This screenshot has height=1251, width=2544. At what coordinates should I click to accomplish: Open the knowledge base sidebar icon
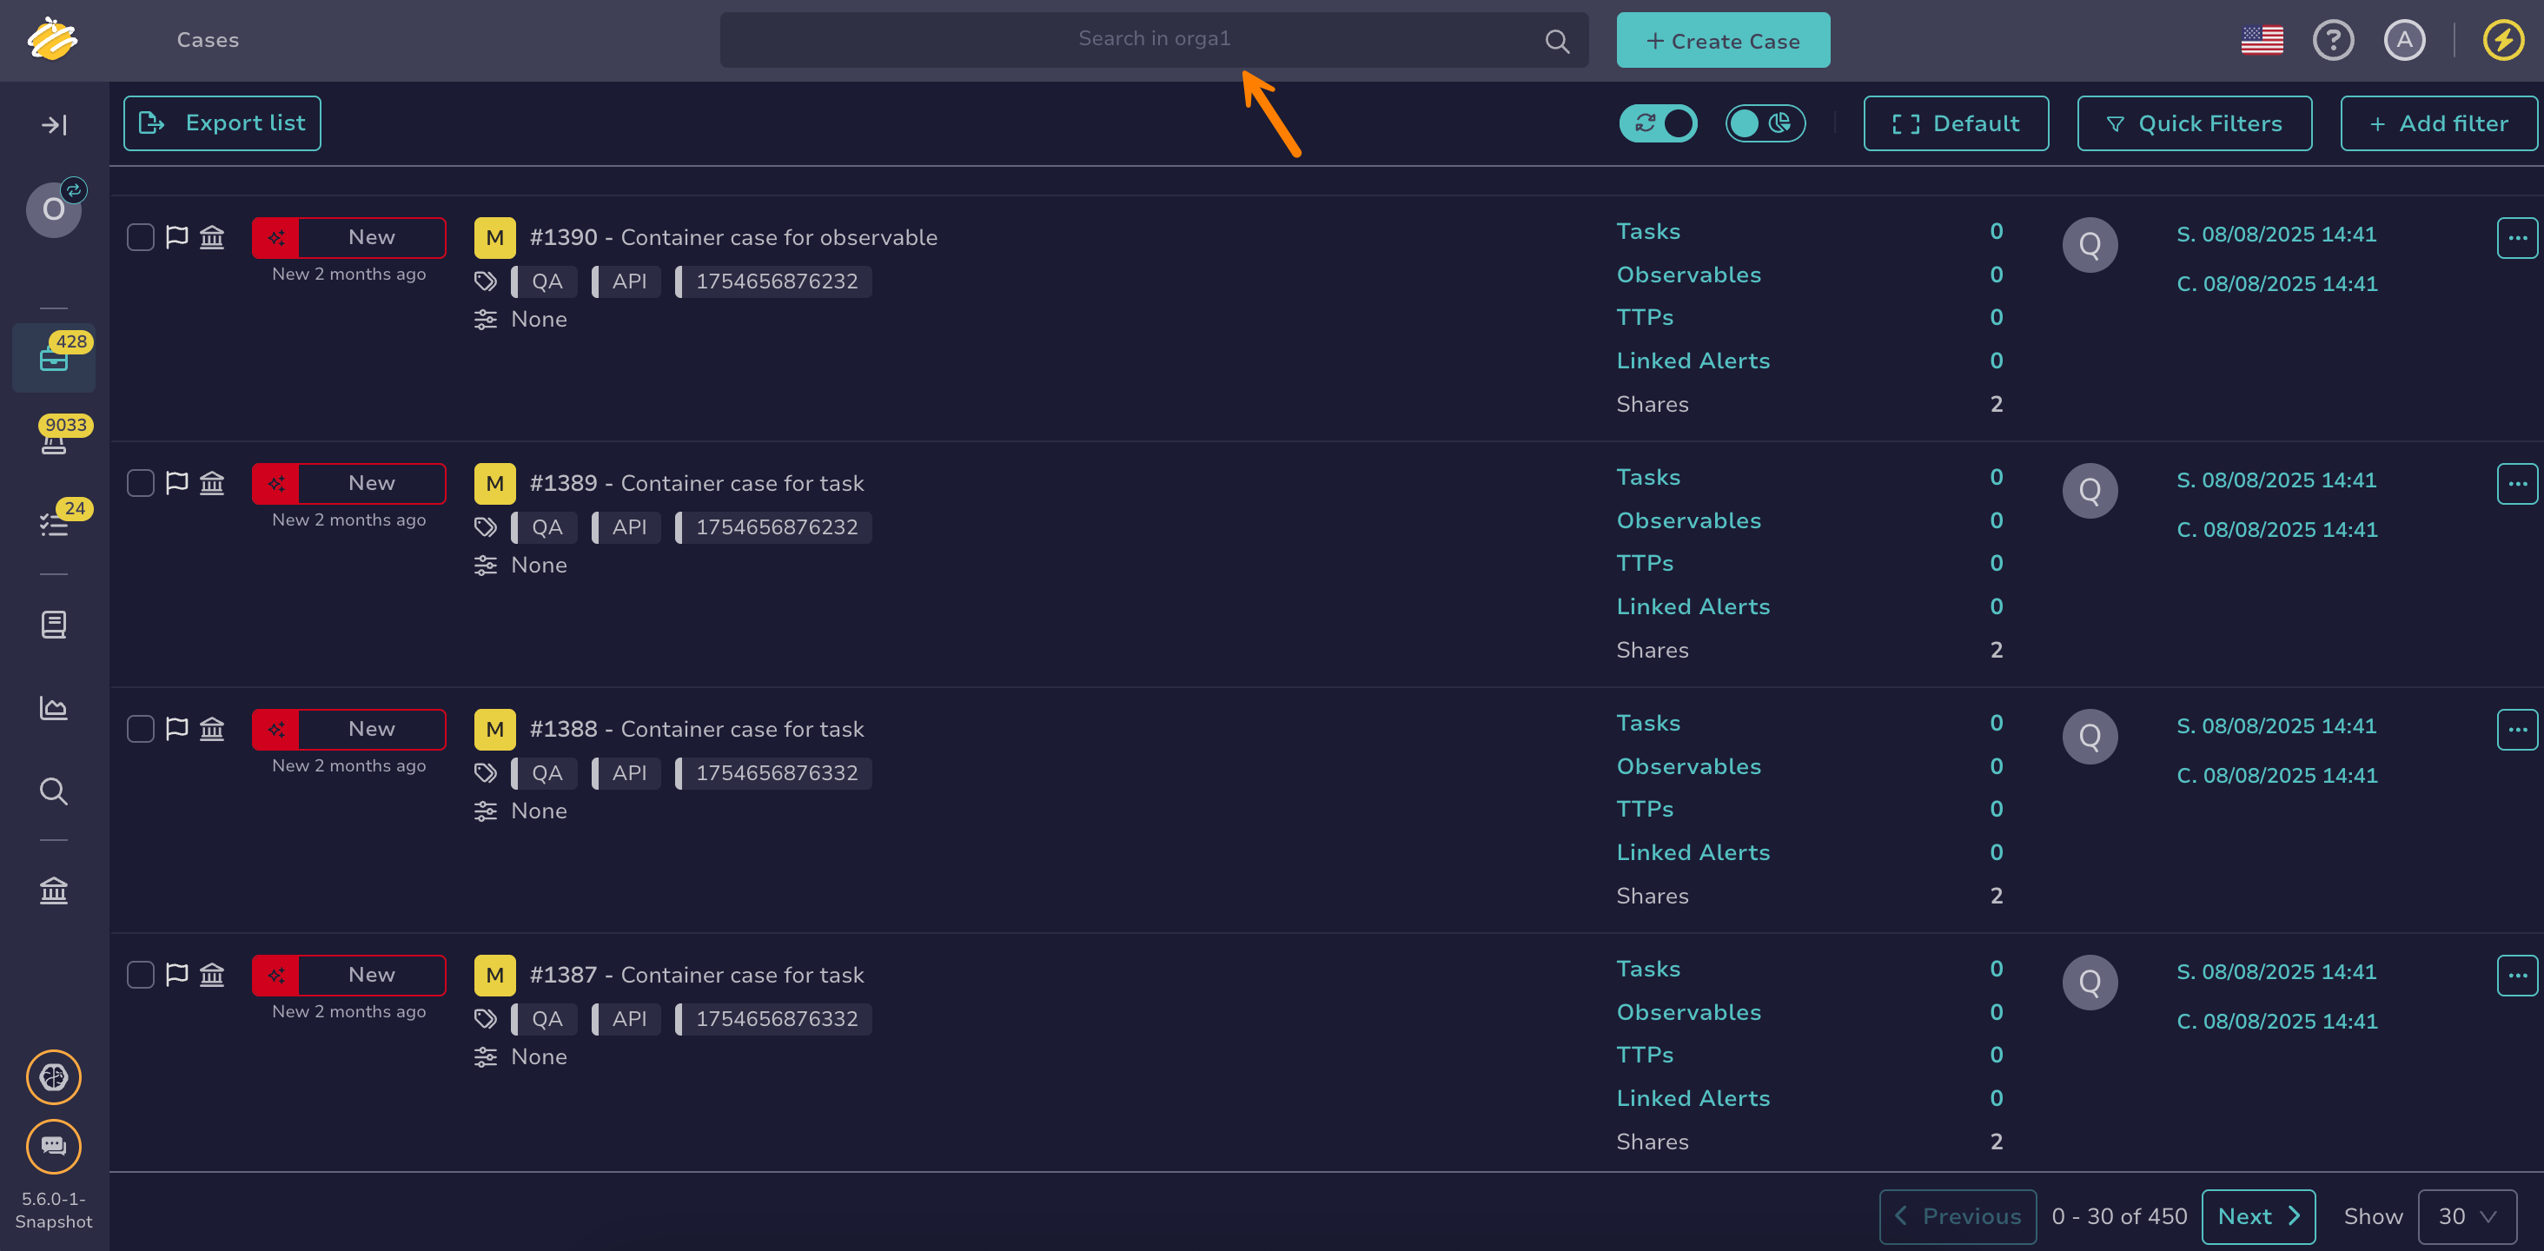(53, 624)
